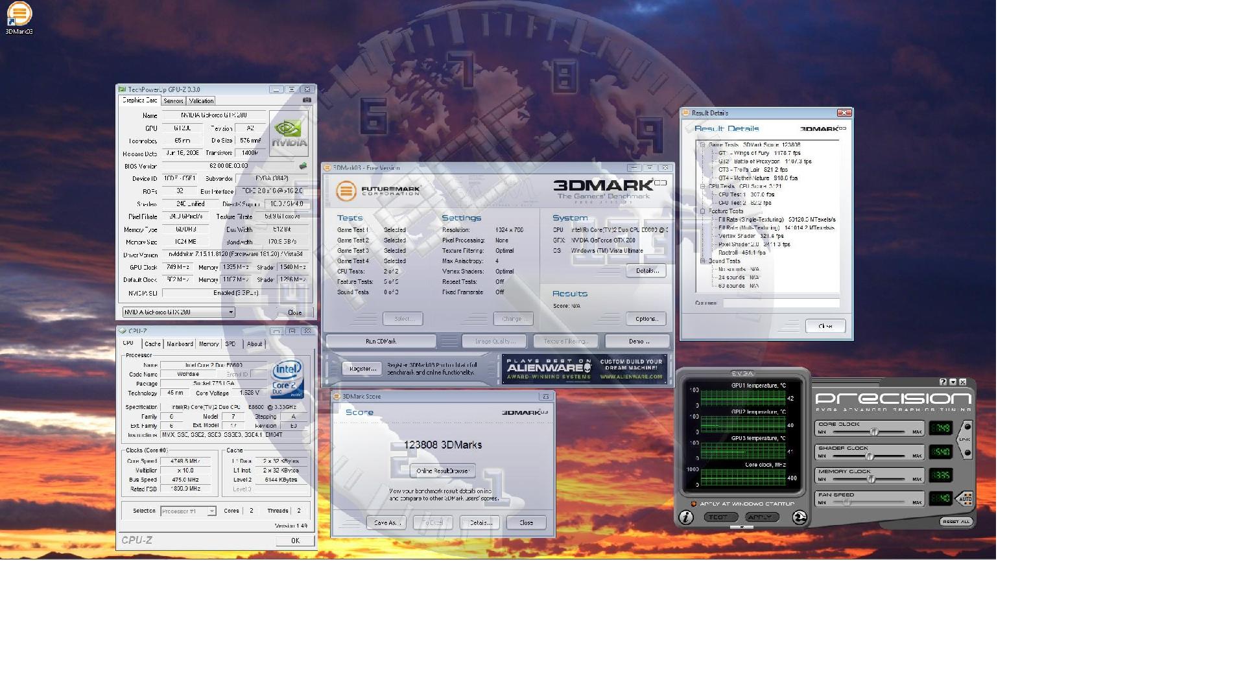
Task: Click the Online ResultBrowser button
Action: tap(442, 471)
